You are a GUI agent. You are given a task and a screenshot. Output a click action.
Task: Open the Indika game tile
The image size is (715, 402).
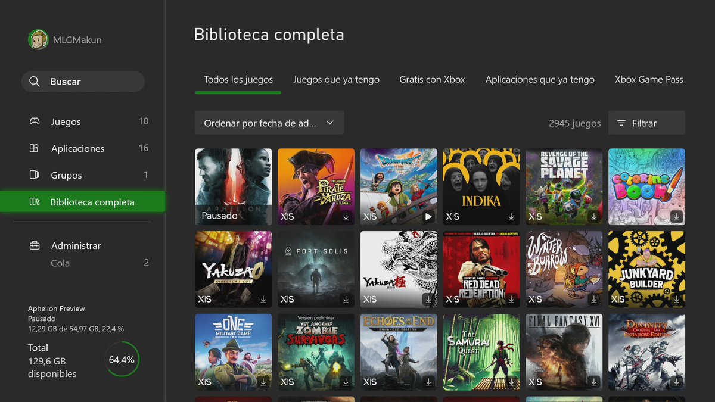481,187
